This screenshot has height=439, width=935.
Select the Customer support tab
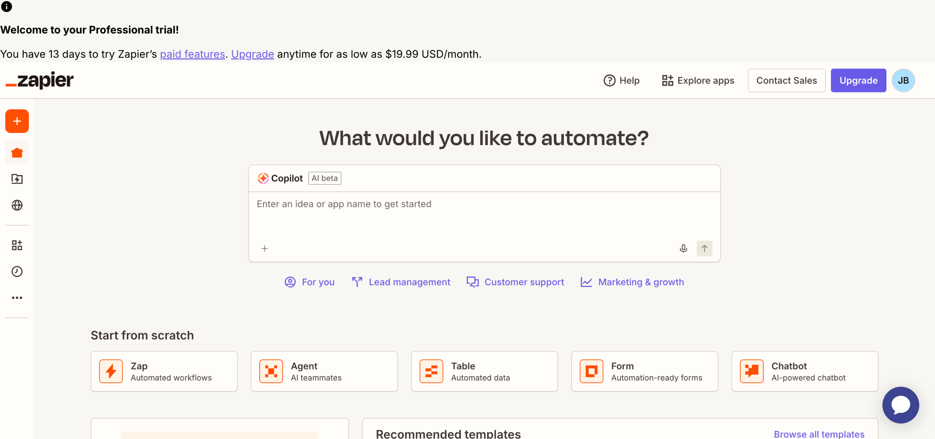(x=515, y=282)
